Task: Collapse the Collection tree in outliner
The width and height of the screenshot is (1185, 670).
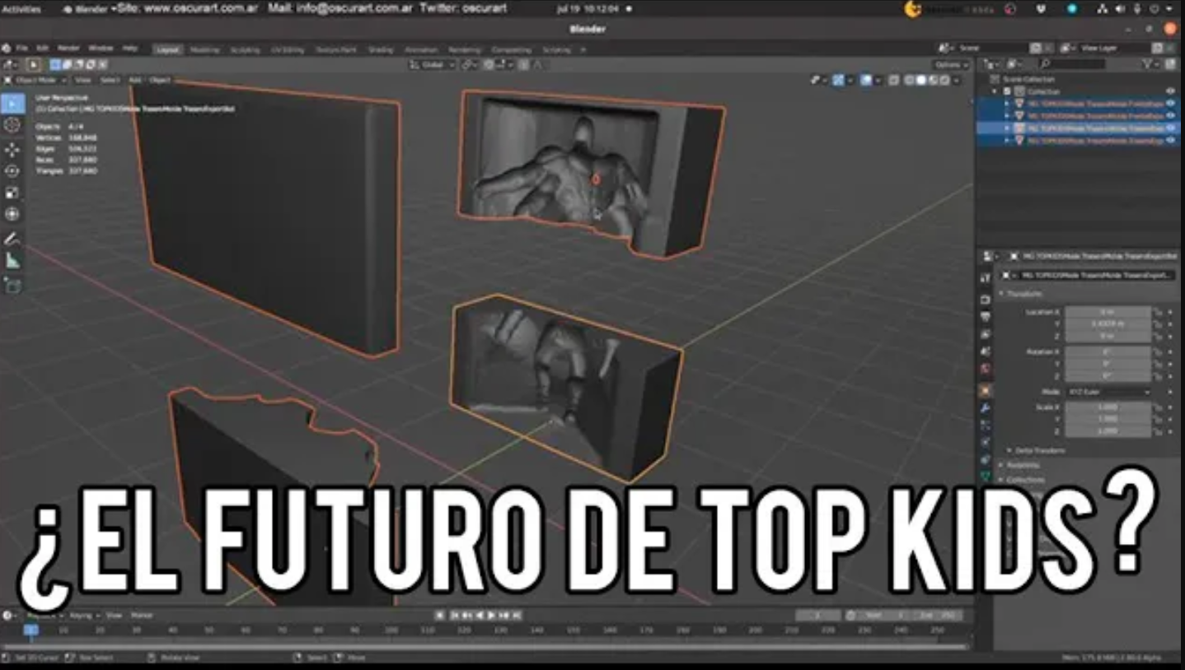Action: [996, 91]
